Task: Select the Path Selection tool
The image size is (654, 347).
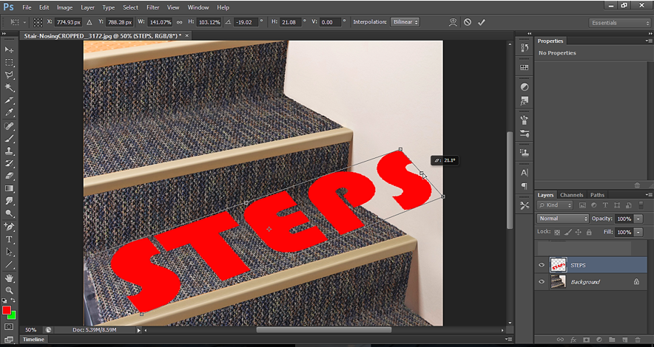Action: (9, 252)
